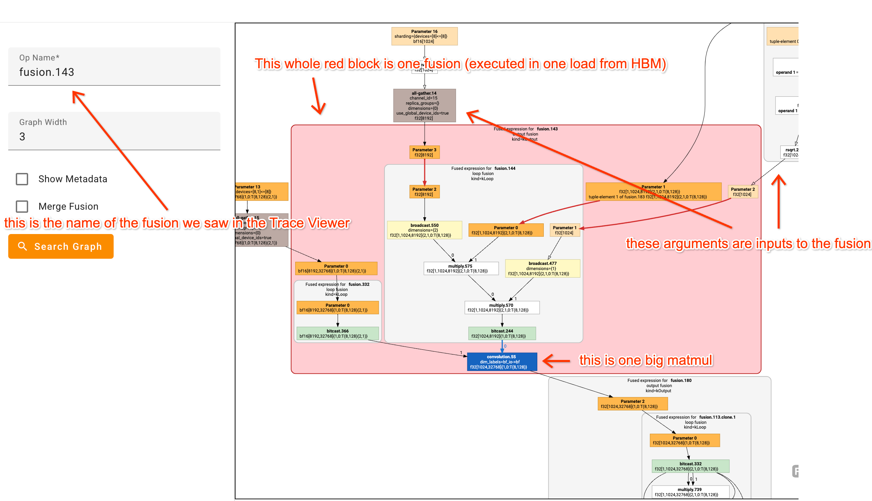Select the bitcast.366 node
The image size is (872, 501).
(x=337, y=334)
